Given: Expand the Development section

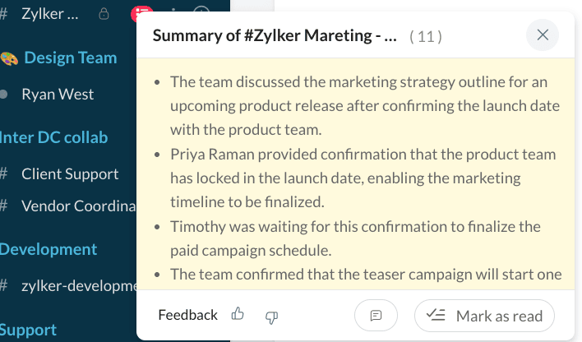Looking at the screenshot, I should (48, 249).
